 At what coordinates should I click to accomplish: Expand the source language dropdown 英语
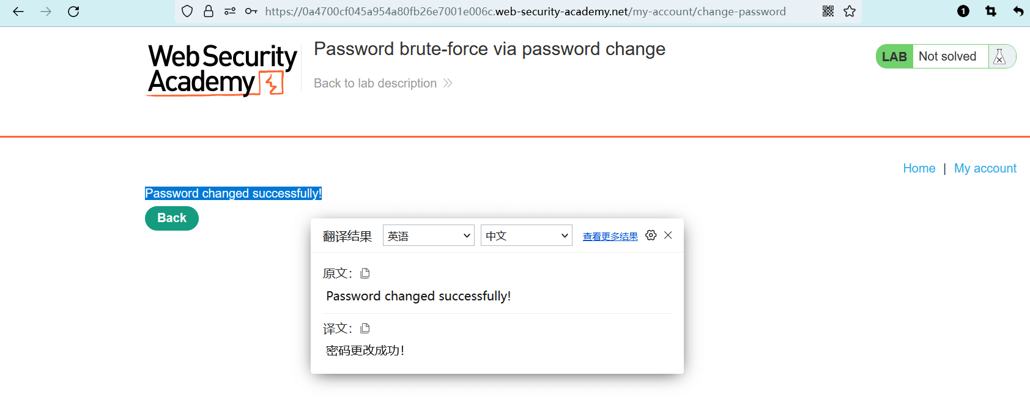[x=428, y=236]
